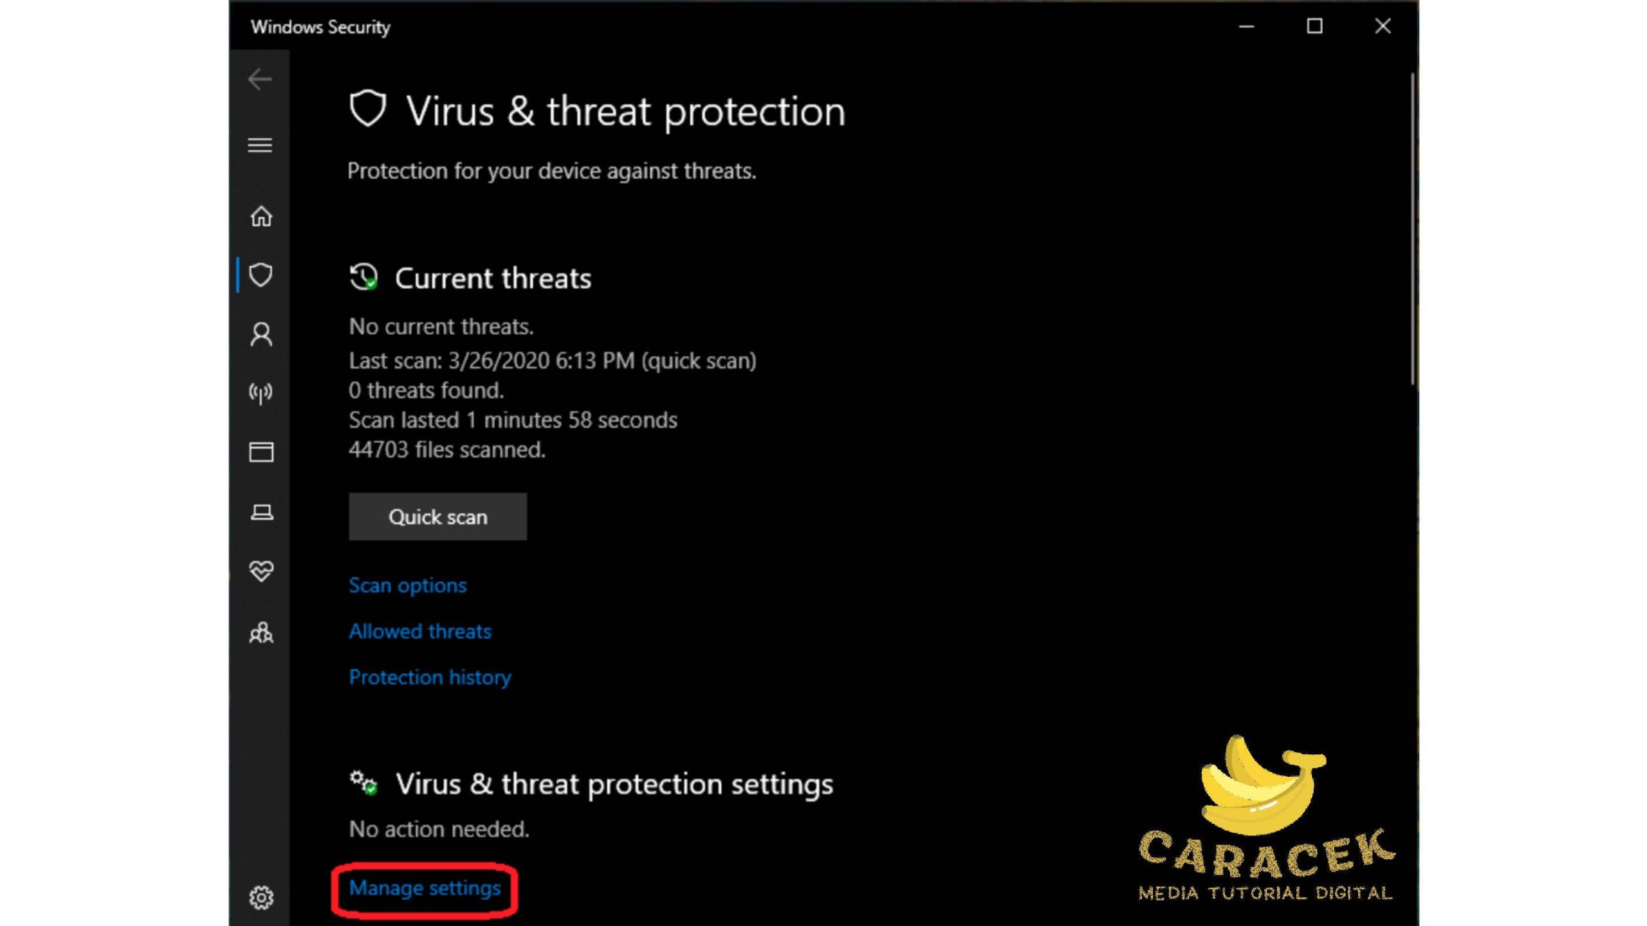The image size is (1647, 926).
Task: Select the network/wireless icon in sidebar
Action: (260, 392)
